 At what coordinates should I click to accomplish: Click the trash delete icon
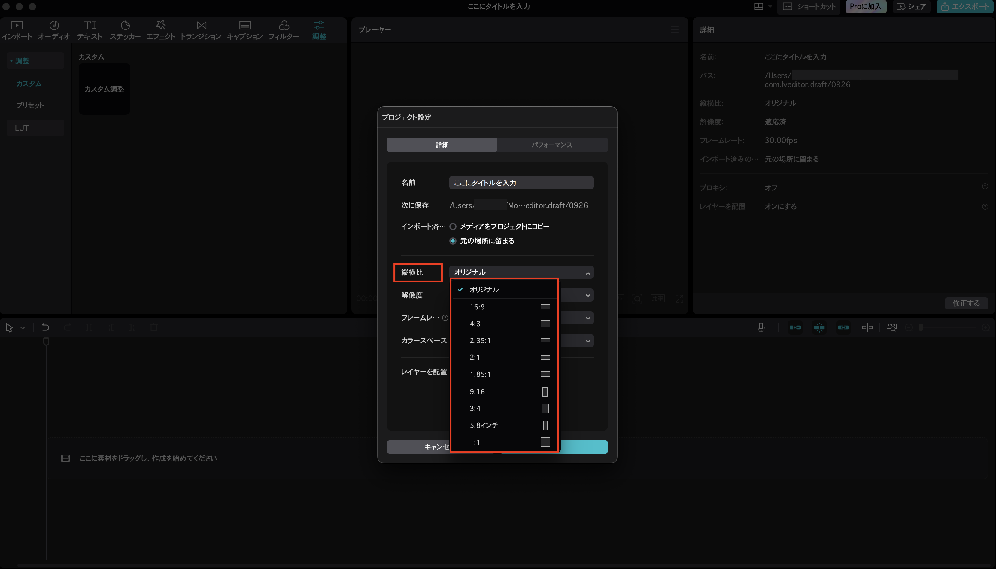154,327
